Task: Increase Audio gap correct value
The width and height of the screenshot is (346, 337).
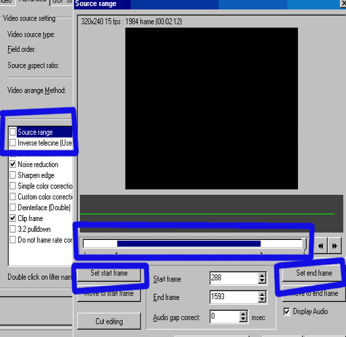Action: [243, 314]
